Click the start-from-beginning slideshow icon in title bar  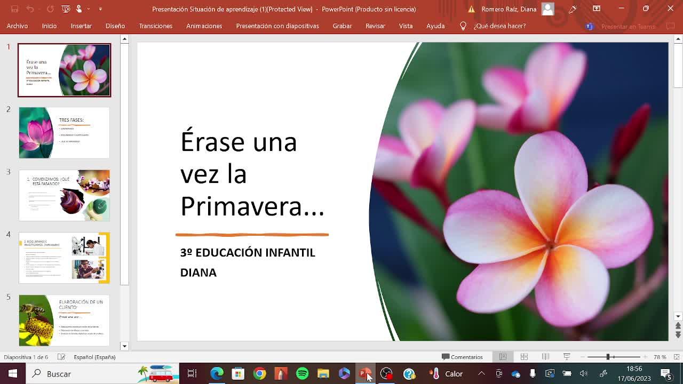coord(66,9)
